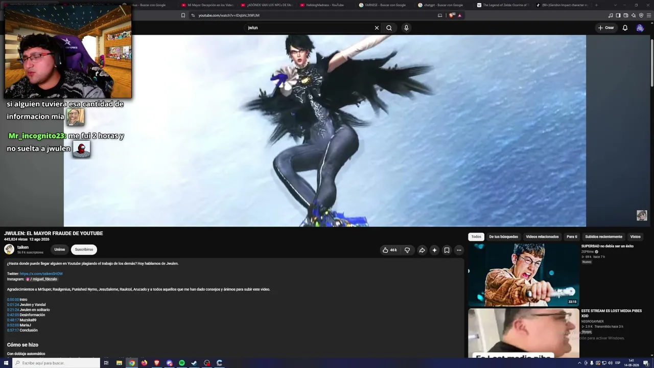Open the Brave Wallet icon
The image size is (654, 368).
point(626,15)
